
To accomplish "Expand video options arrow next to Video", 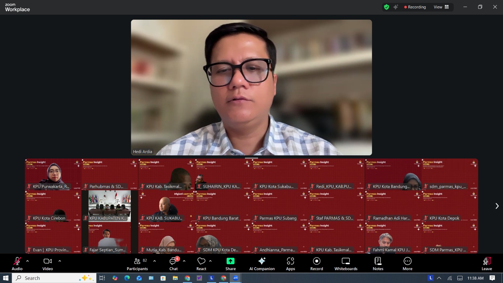I will (60, 261).
